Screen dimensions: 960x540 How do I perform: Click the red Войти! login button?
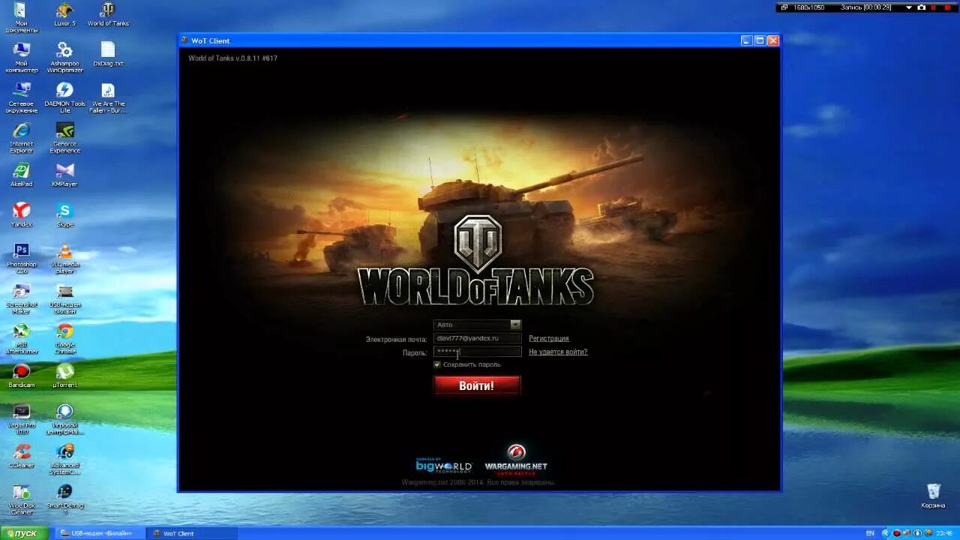point(477,385)
